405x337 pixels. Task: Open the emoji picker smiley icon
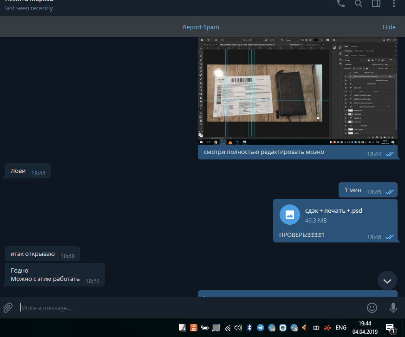point(372,307)
